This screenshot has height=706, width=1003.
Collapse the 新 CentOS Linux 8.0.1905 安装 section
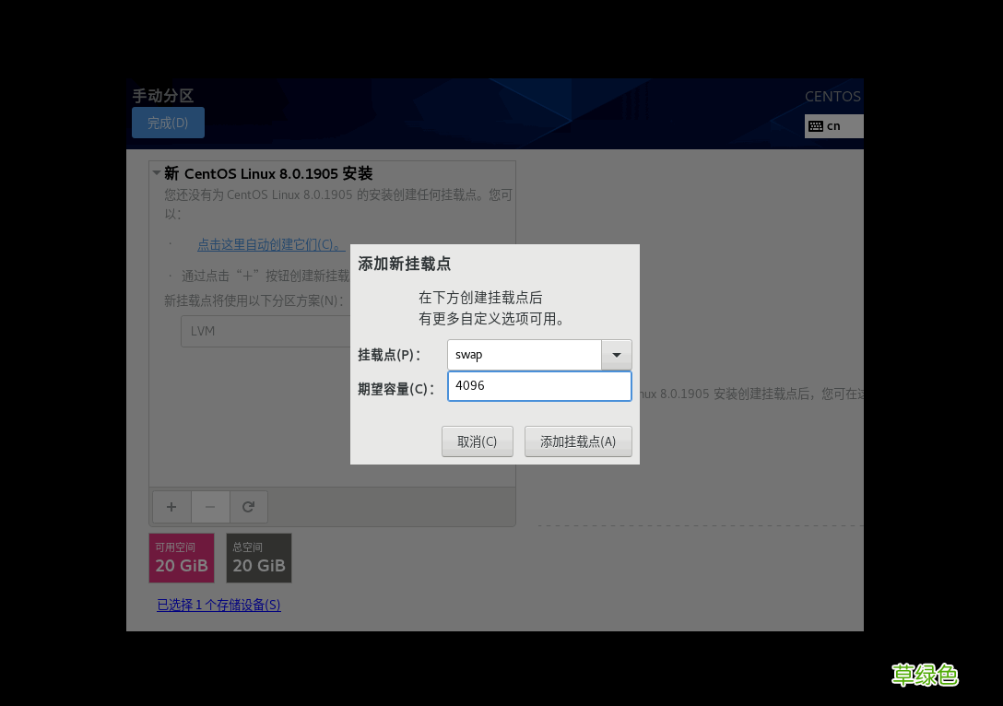click(156, 172)
